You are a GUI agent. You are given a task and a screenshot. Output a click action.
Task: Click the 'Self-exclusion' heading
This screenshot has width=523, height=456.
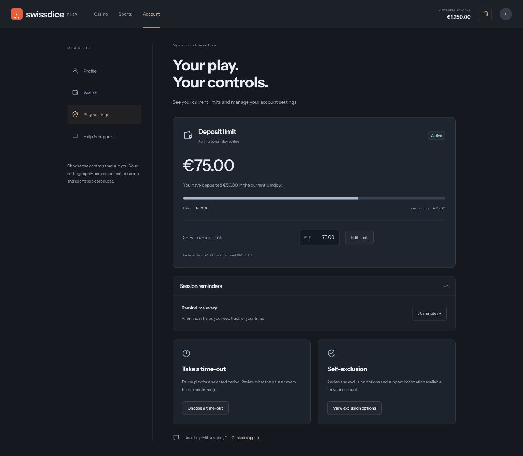tap(347, 369)
